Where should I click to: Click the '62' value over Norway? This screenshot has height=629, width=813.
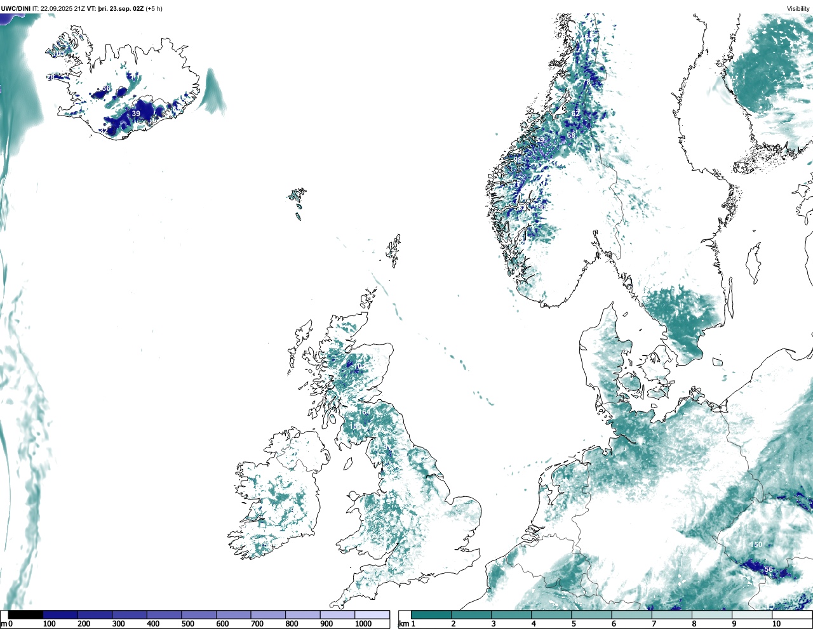coord(575,114)
